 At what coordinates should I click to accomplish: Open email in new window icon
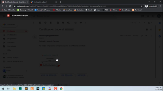151,30
